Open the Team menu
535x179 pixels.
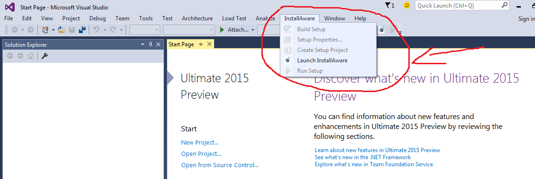pos(122,18)
